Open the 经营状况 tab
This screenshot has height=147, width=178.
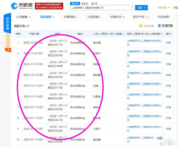tap(117, 17)
